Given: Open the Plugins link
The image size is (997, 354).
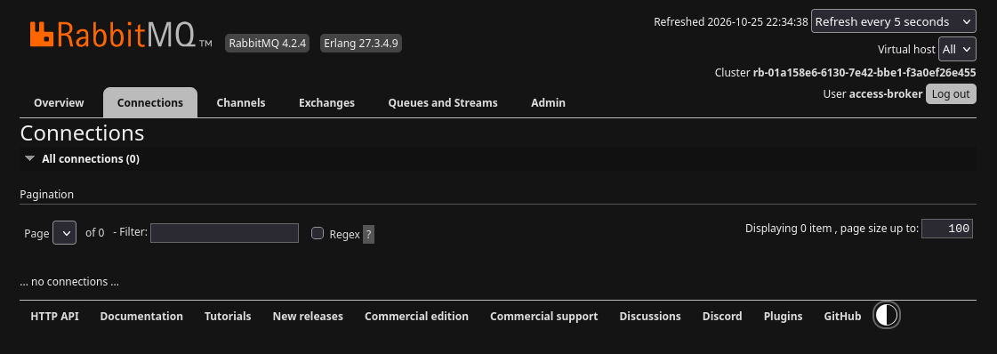Looking at the screenshot, I should tap(783, 316).
